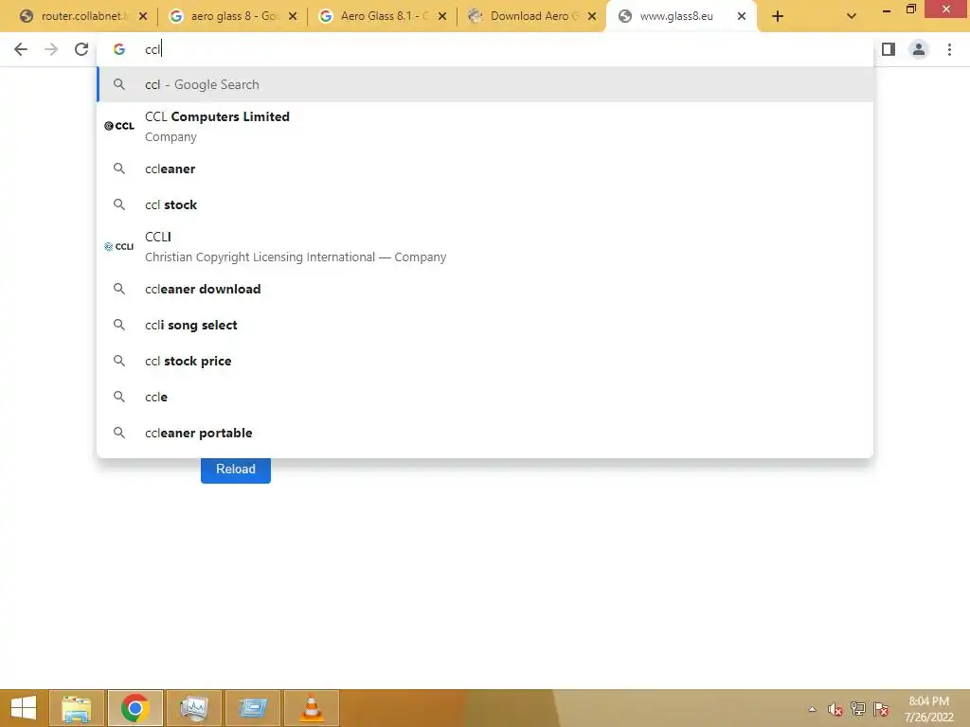970x727 pixels.
Task: Open the Windows Start button
Action: [x=24, y=708]
